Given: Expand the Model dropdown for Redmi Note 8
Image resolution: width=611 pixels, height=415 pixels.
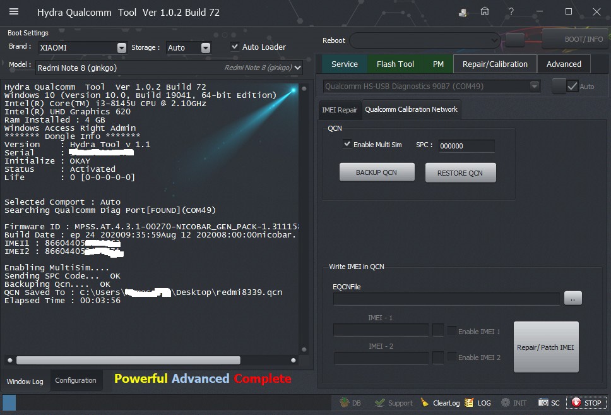Looking at the screenshot, I should (x=298, y=68).
